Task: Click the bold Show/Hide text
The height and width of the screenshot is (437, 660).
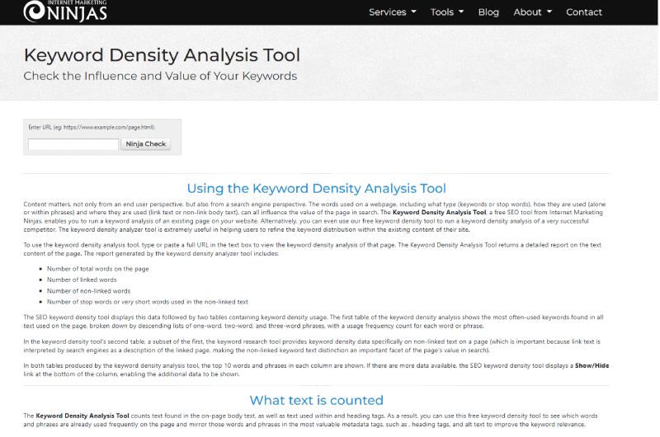Action: point(592,365)
